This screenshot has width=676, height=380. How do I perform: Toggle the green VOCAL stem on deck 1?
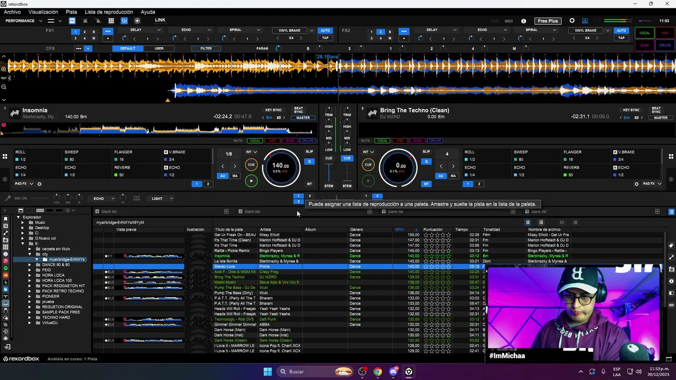point(255,141)
